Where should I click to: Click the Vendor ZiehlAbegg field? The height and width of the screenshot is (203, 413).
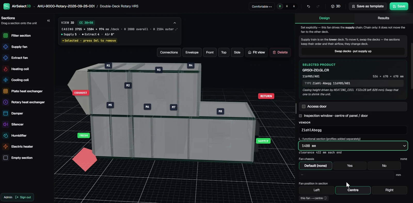pos(353,130)
